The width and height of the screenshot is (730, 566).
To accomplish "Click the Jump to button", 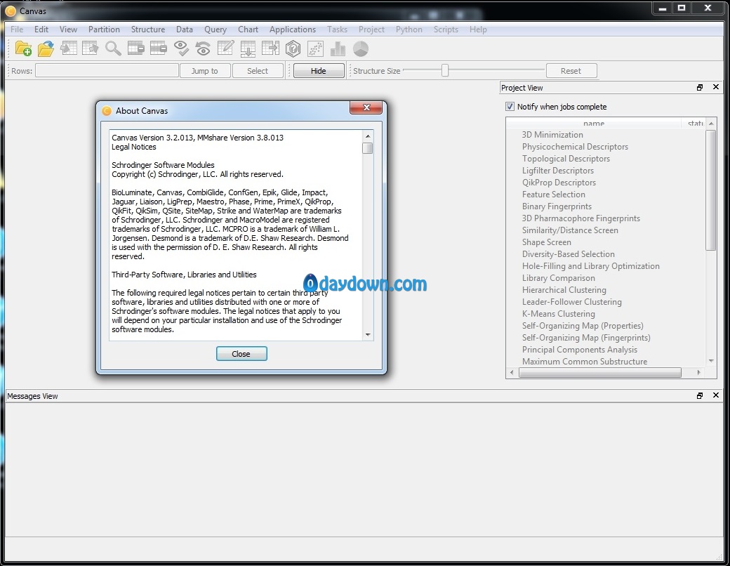I will point(205,71).
